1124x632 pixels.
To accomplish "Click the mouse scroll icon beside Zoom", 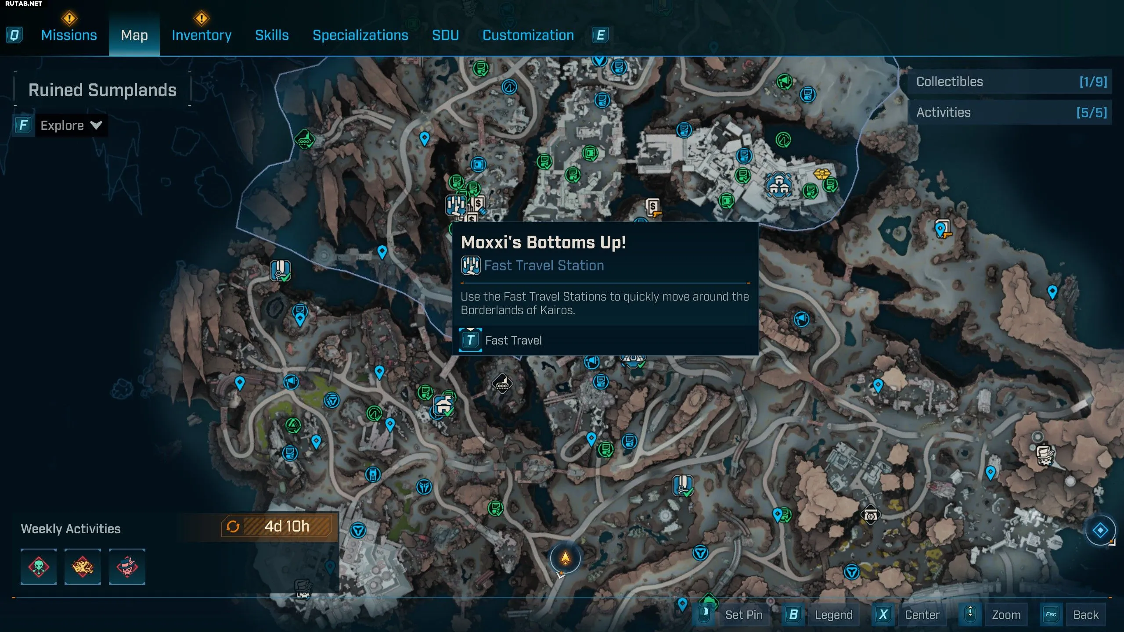I will (x=970, y=614).
